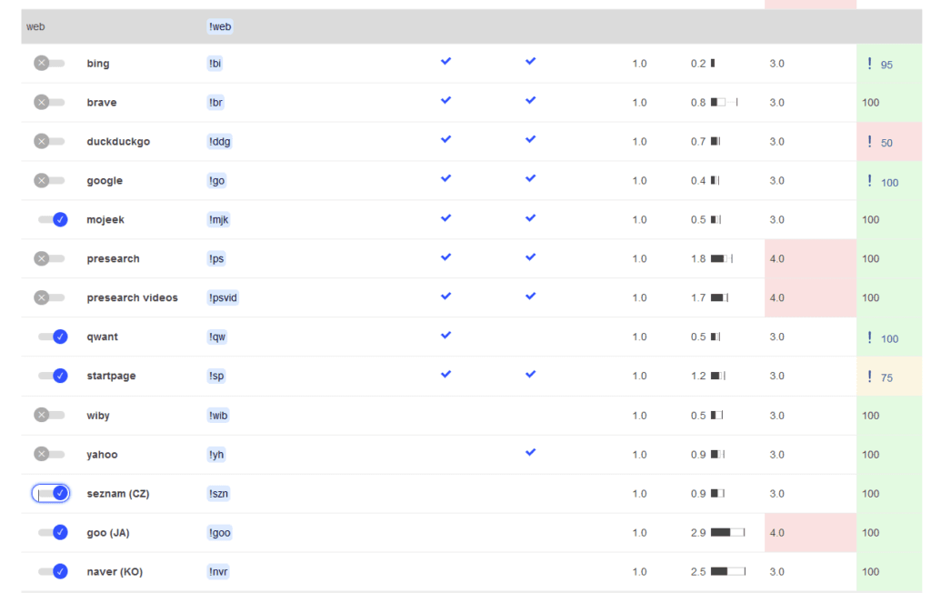Enable the presearch engine toggle

[x=49, y=258]
